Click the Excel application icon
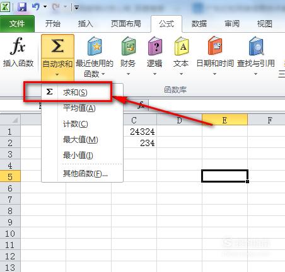This screenshot has width=285, height=272. 5,7
